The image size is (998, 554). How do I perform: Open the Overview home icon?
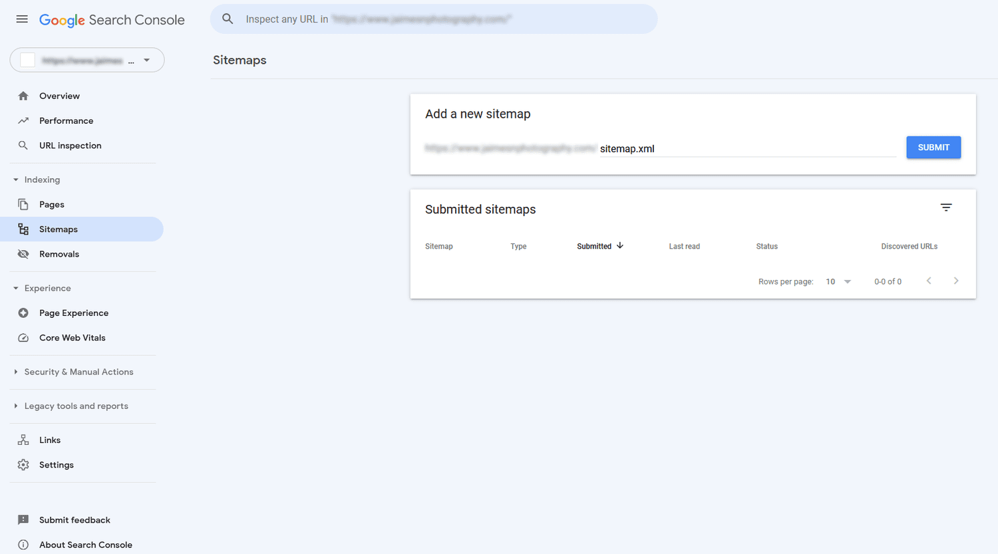[x=23, y=95]
